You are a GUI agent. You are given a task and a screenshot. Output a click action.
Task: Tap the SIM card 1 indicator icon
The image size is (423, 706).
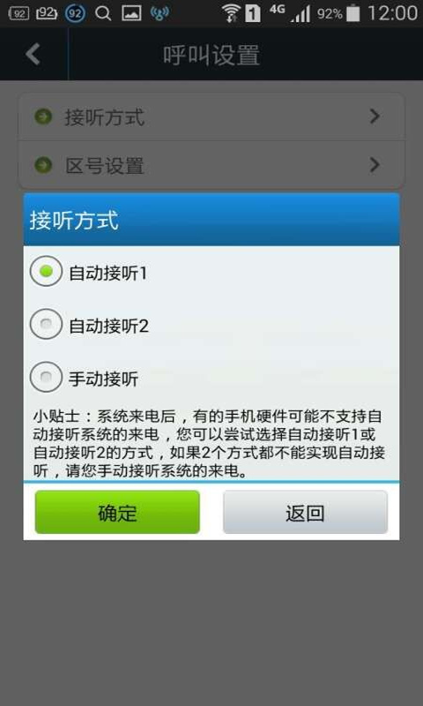[x=253, y=14]
